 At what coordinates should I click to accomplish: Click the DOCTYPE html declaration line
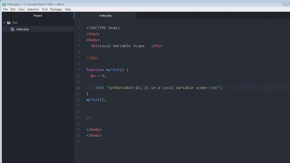103,28
